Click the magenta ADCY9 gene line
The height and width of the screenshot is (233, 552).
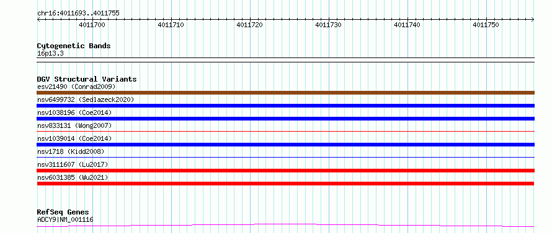click(x=285, y=225)
